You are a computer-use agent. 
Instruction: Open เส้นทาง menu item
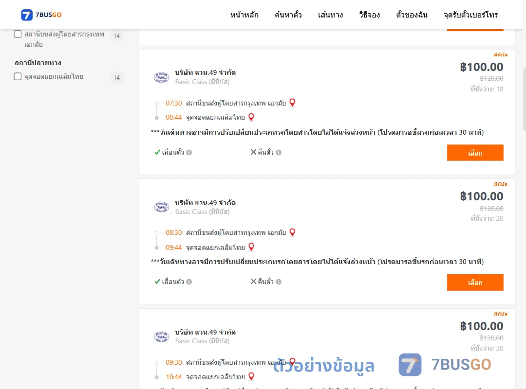tap(330, 15)
